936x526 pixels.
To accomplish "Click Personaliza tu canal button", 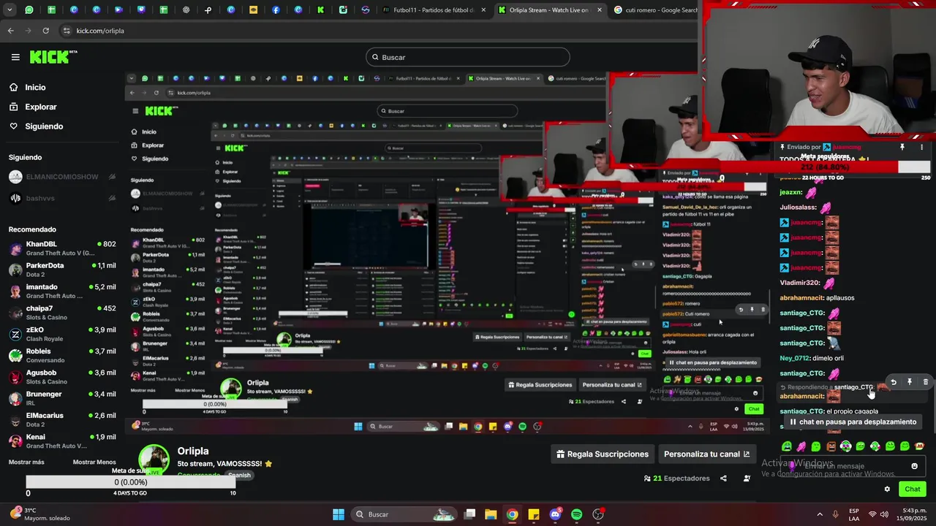I will pyautogui.click(x=706, y=454).
